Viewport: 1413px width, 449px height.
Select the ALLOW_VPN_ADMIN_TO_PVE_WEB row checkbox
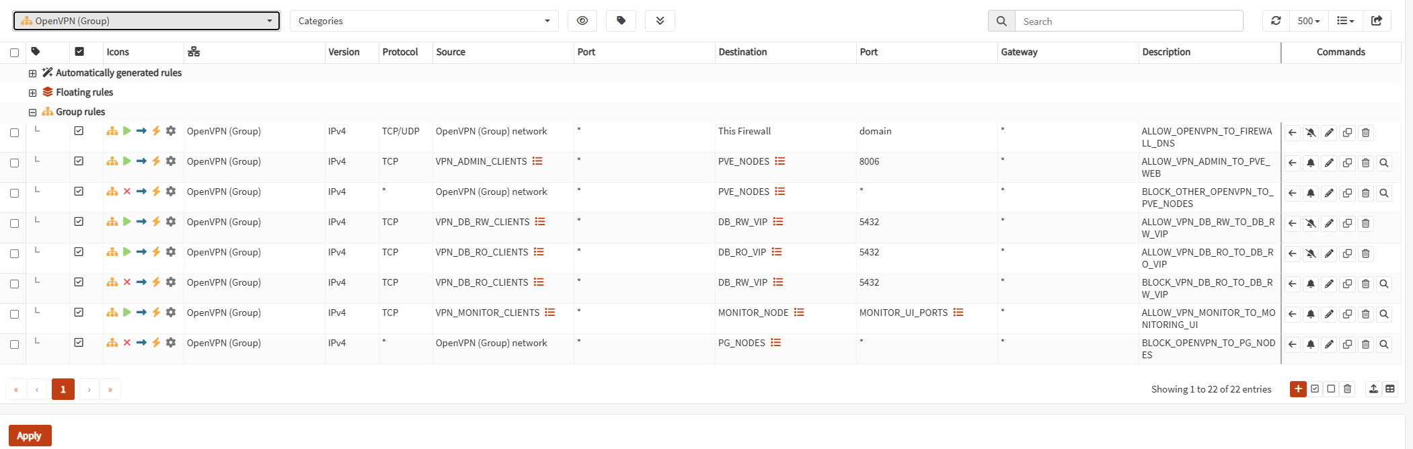(x=14, y=163)
